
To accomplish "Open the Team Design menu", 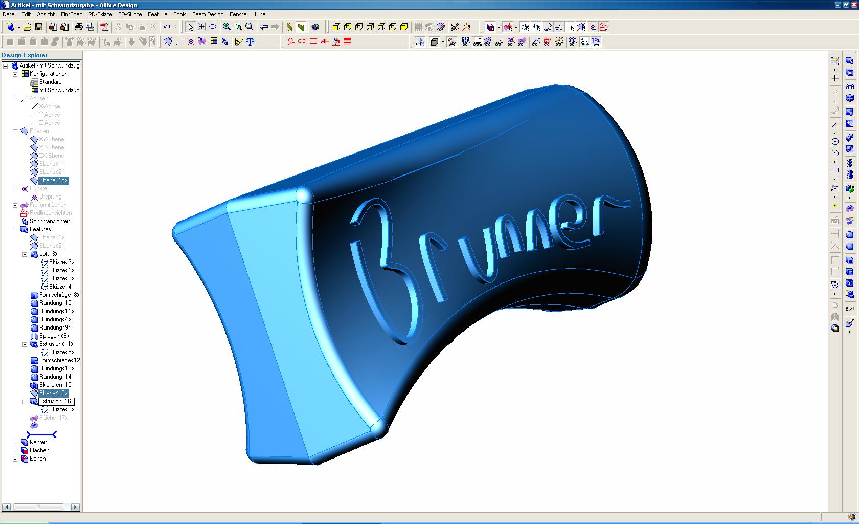I will point(208,14).
